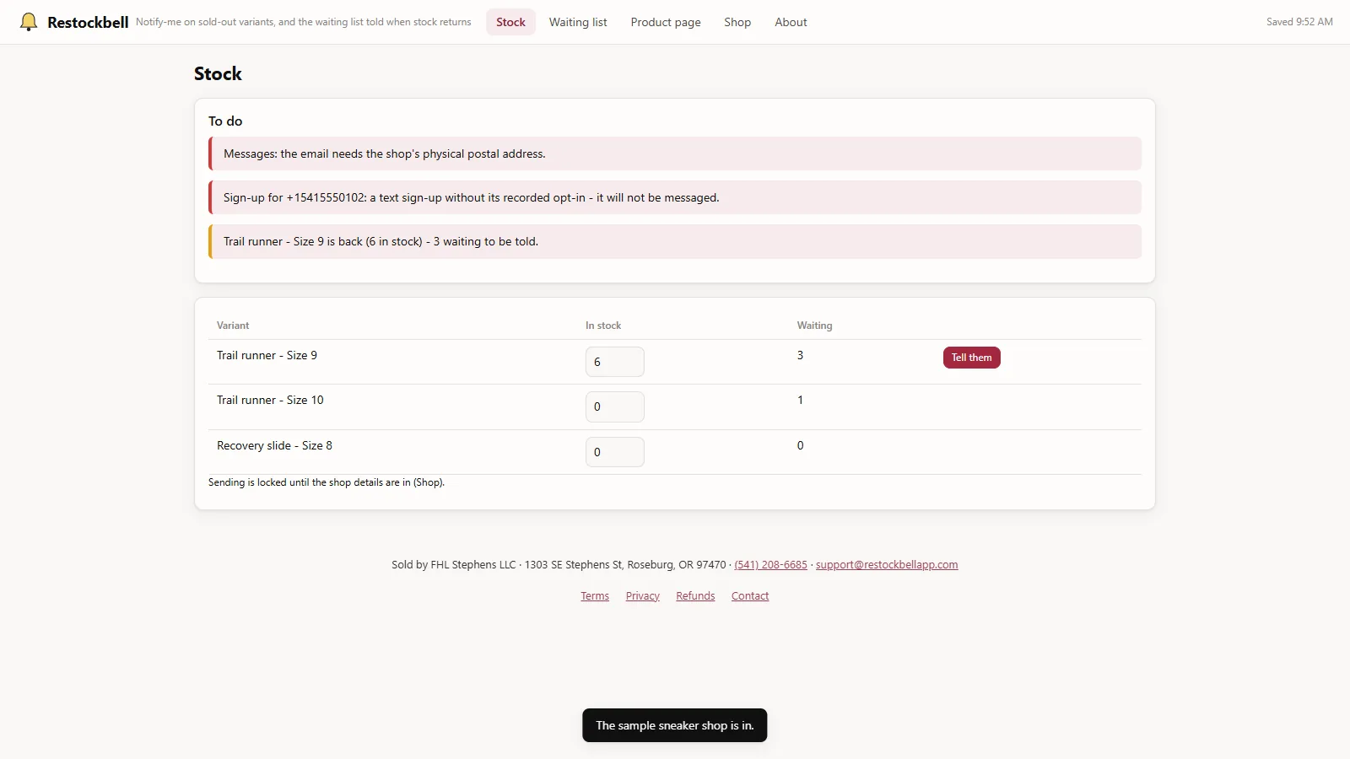Click the sample sneaker shop toast message
Viewport: 1350px width, 759px height.
[675, 725]
